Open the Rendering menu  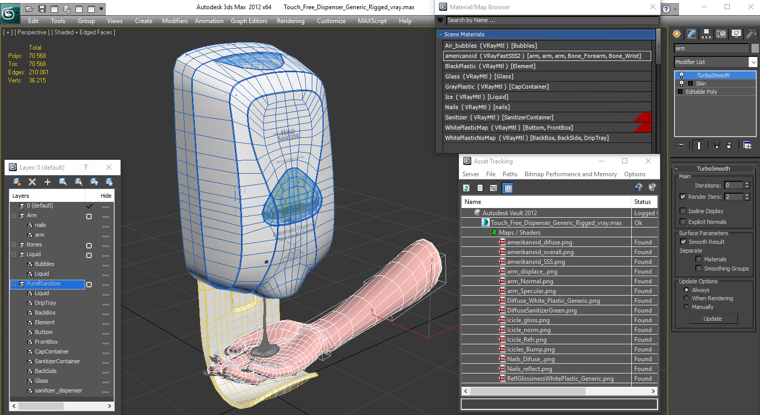(290, 21)
